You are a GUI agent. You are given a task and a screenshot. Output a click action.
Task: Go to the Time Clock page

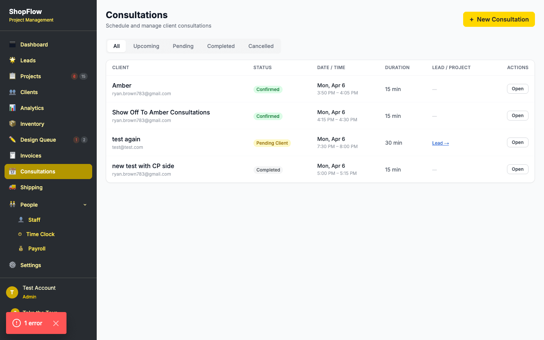[40, 234]
